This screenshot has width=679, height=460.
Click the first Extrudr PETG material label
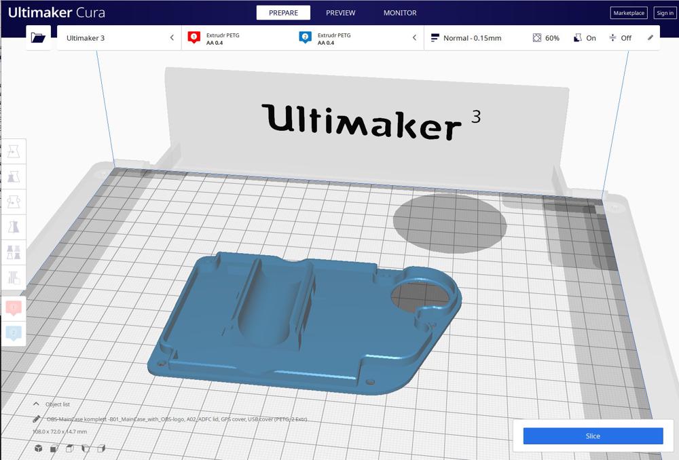pyautogui.click(x=223, y=35)
